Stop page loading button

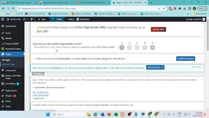click(x=13, y=9)
